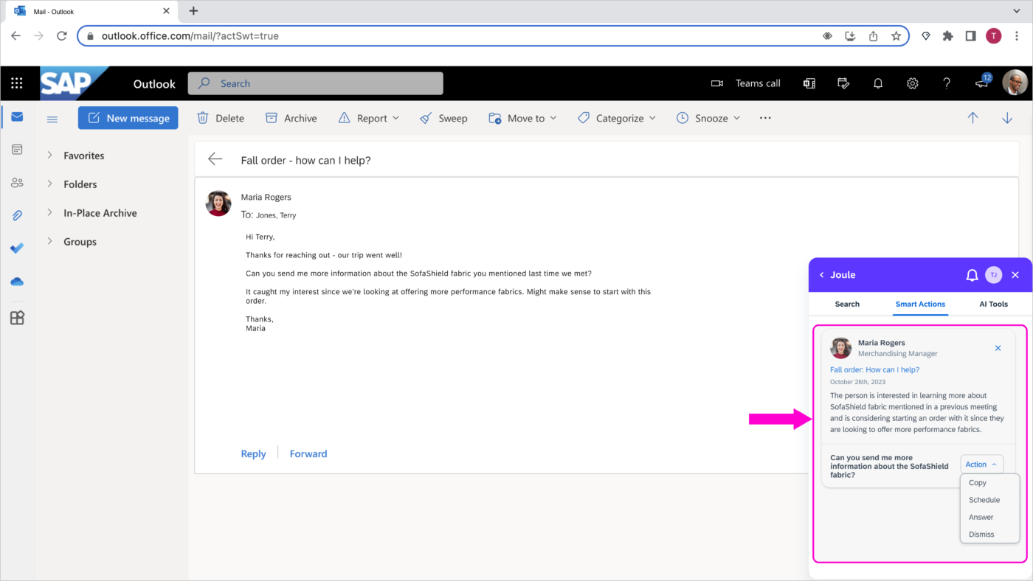Click the attachments paperclip sidebar icon
1033x581 pixels.
click(x=17, y=215)
